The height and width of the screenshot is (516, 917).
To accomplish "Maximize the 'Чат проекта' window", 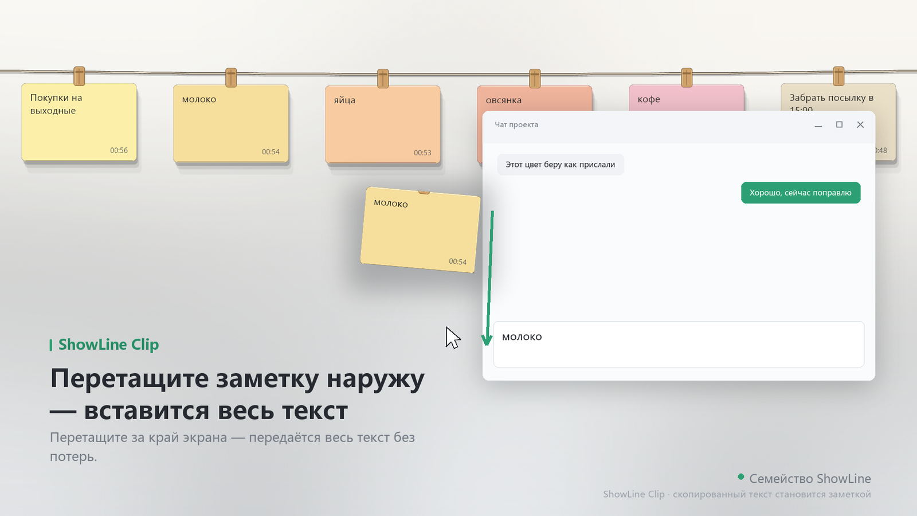I will pyautogui.click(x=839, y=124).
